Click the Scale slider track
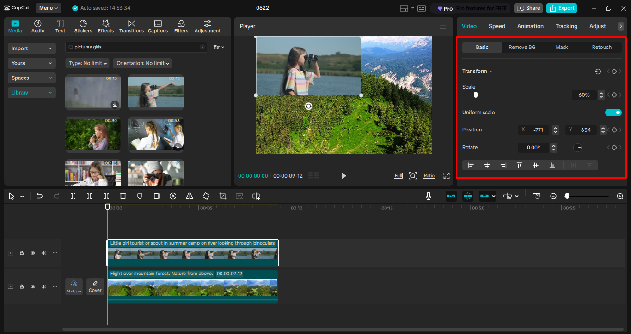 click(x=518, y=95)
